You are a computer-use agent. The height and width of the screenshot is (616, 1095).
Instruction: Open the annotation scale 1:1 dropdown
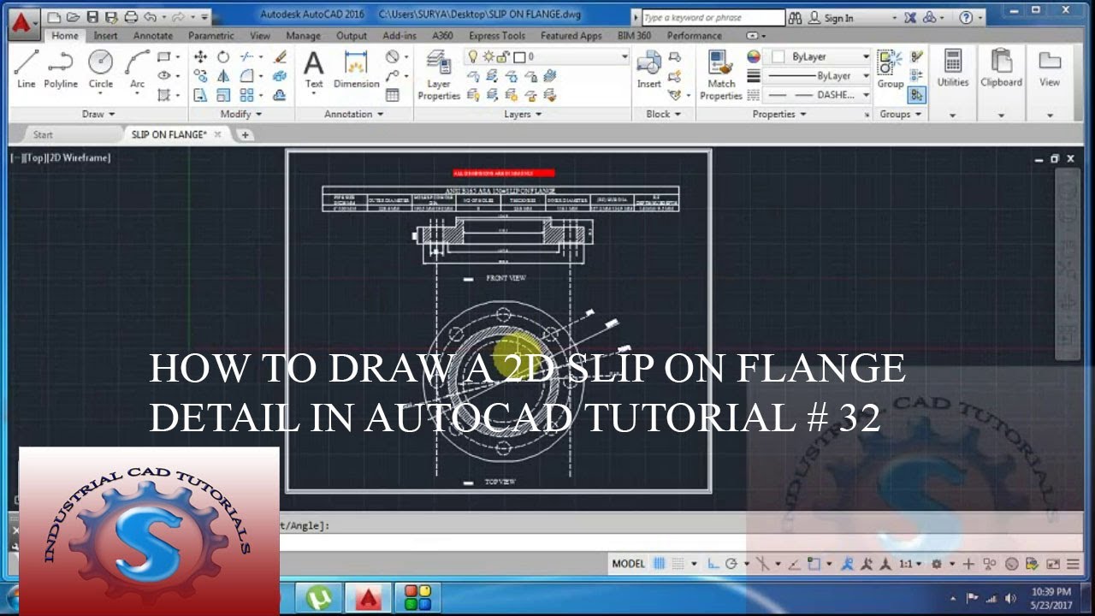pos(911,564)
